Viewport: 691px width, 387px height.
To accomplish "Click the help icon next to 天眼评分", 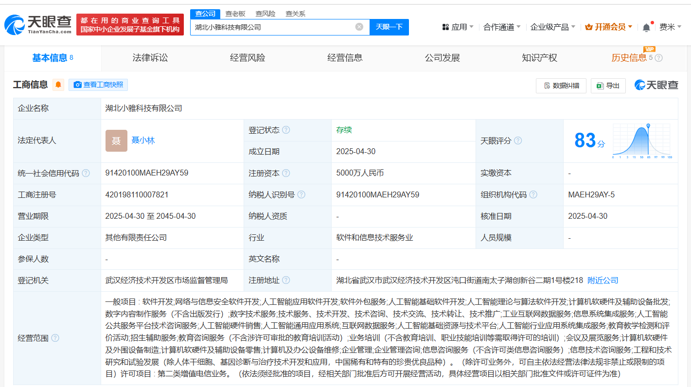I will coord(518,141).
